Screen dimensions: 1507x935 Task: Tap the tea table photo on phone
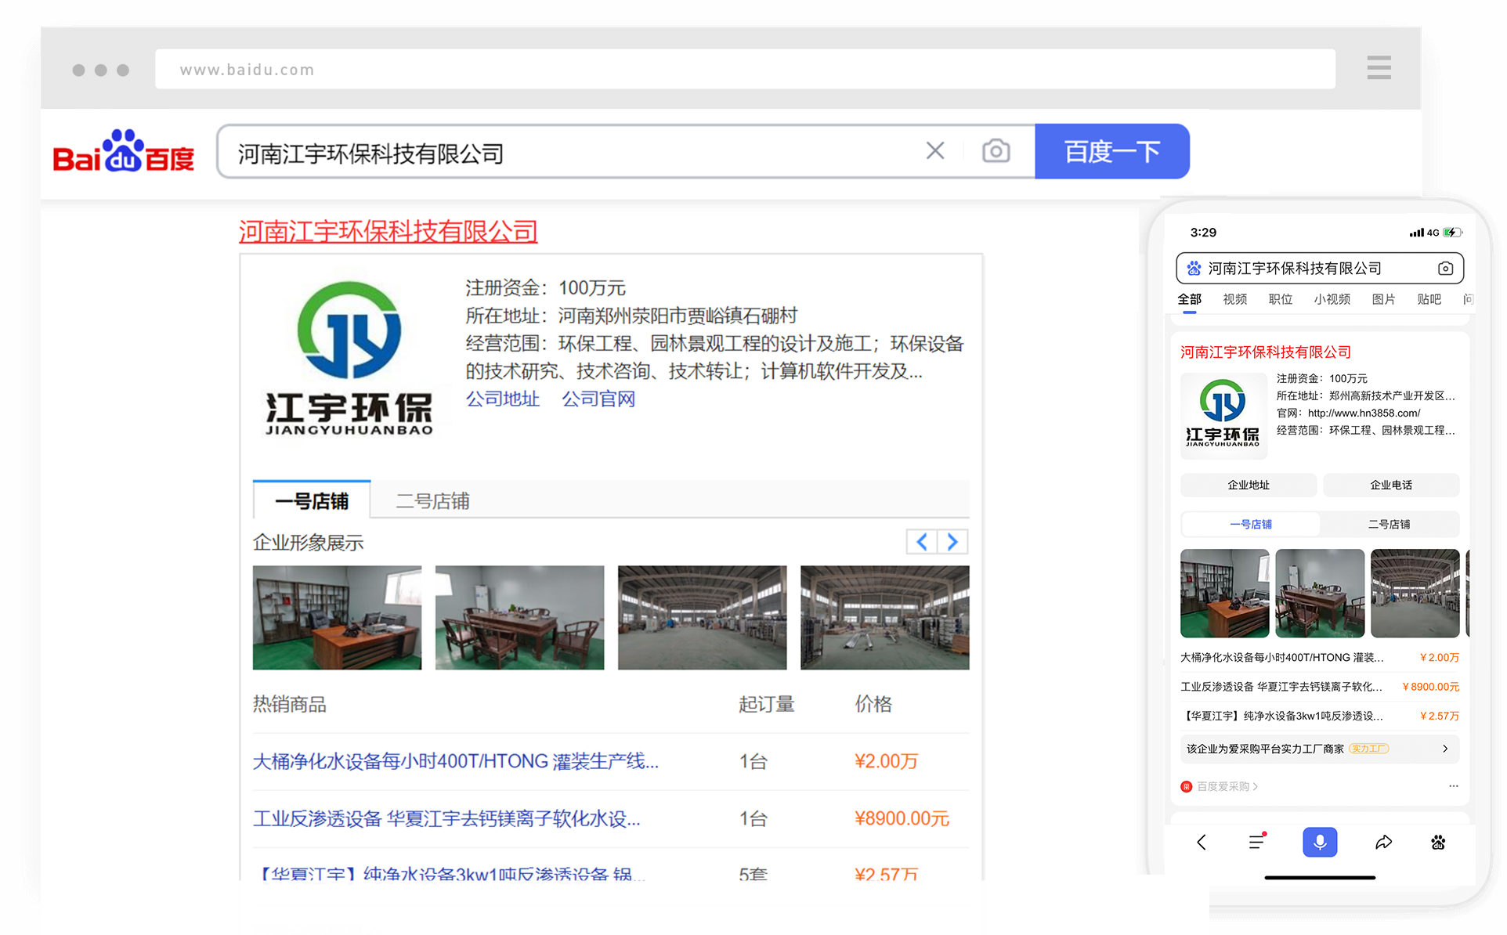click(x=1320, y=594)
